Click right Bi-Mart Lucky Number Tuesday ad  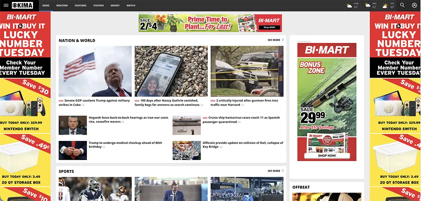coord(395,45)
